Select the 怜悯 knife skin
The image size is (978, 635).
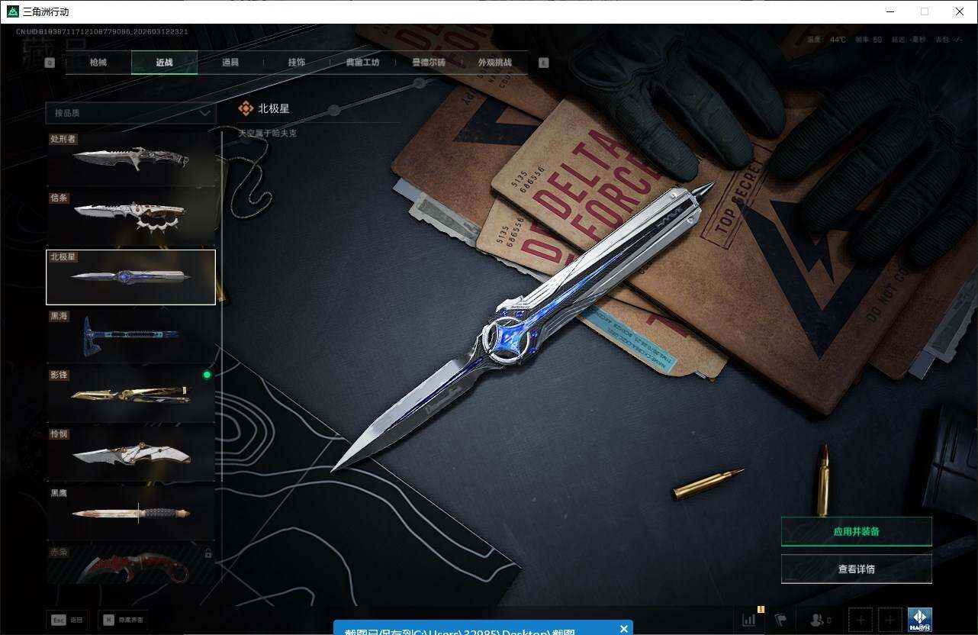point(130,453)
